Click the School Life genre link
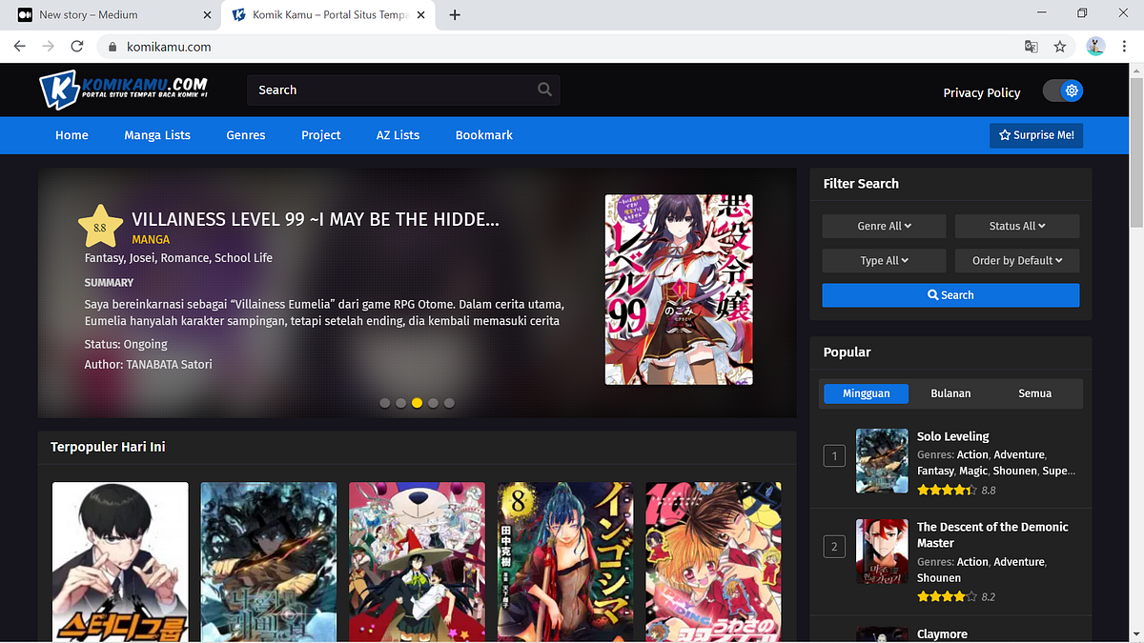Viewport: 1144px width, 643px height. pyautogui.click(x=243, y=258)
